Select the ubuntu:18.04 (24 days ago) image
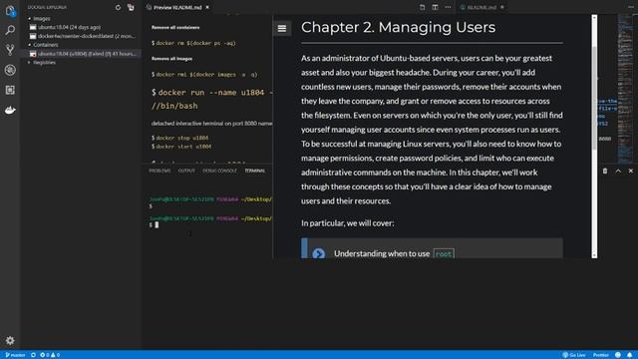638x359 pixels. point(65,27)
